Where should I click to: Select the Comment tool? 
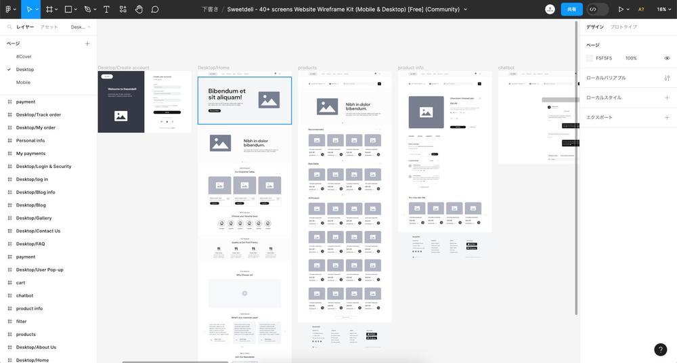click(155, 9)
